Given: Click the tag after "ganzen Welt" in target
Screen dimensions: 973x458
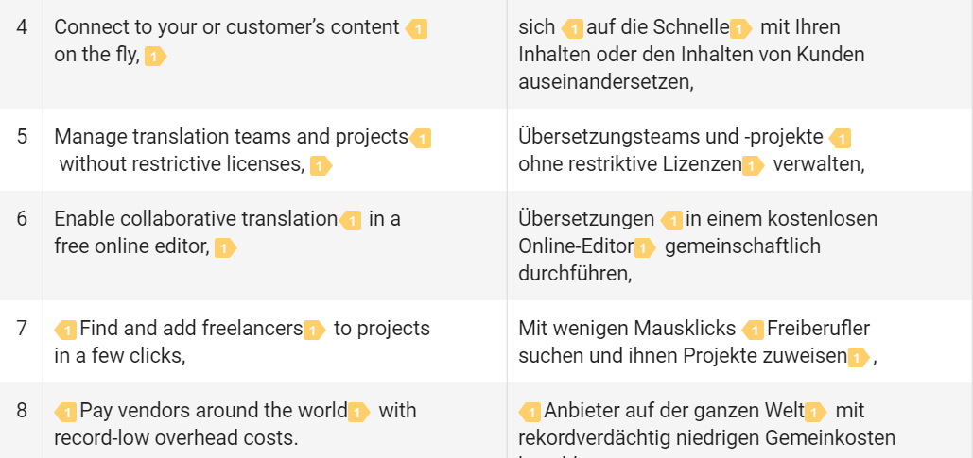Looking at the screenshot, I should coord(815,412).
